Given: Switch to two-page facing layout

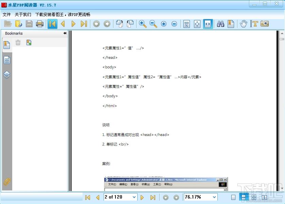Looking at the screenshot, I should (x=264, y=197).
